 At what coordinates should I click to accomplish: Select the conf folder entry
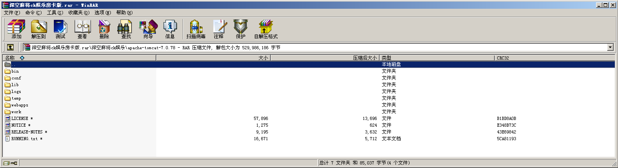click(16, 78)
